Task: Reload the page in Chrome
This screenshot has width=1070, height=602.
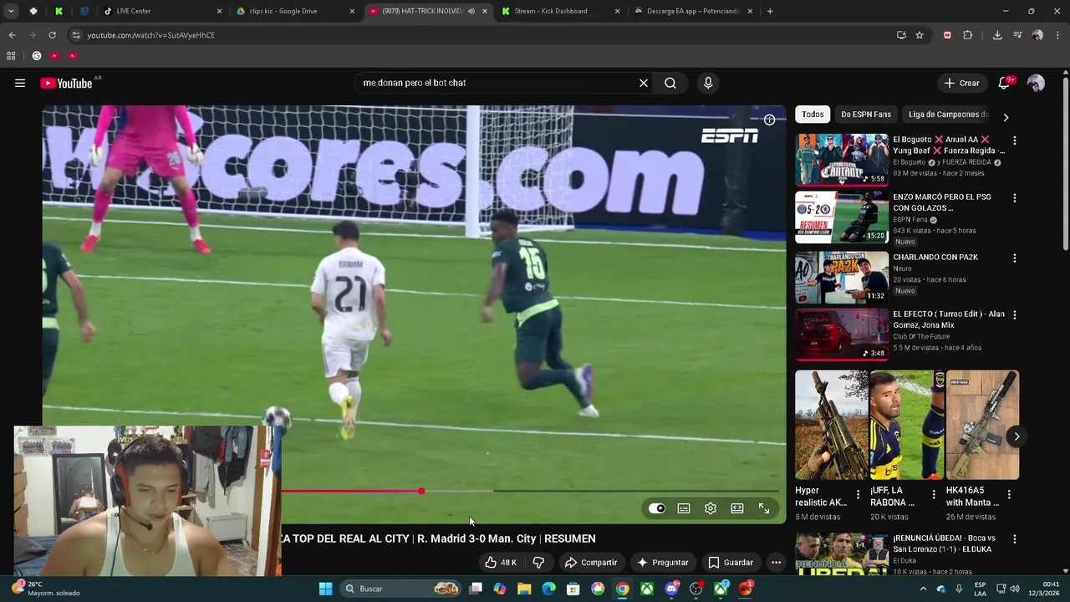Action: [52, 35]
